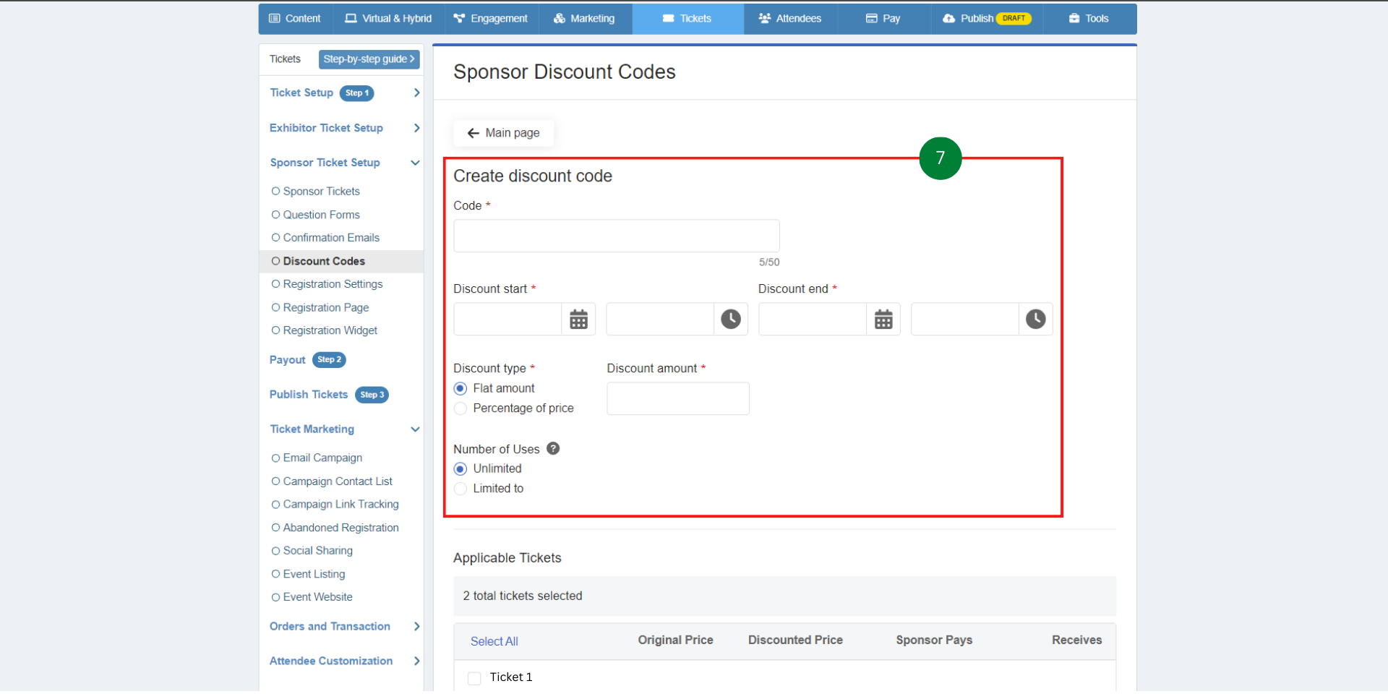Screen dimensions: 1388x694
Task: Collapse the Ticket Marketing section chevron
Action: [x=416, y=429]
